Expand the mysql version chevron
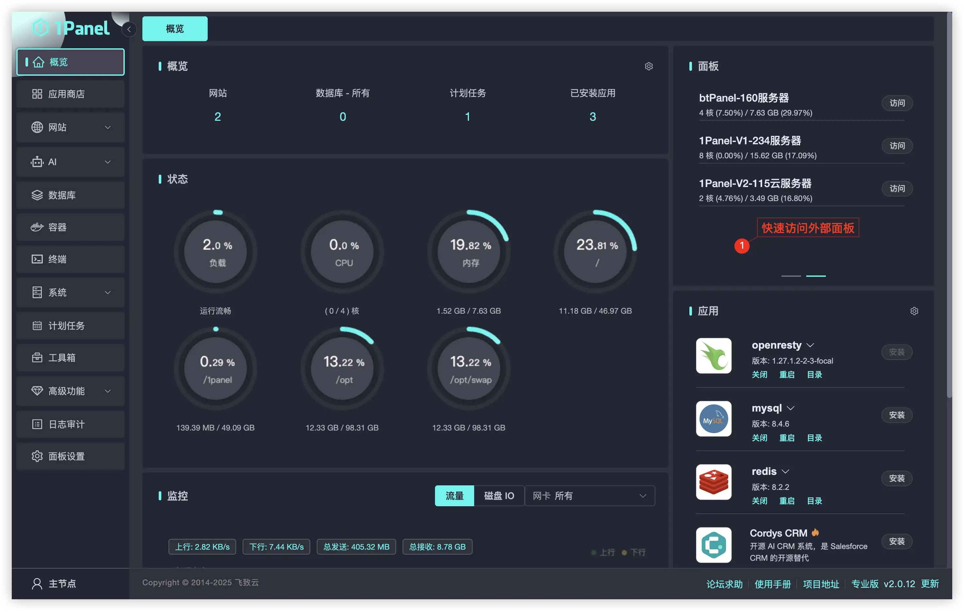Image resolution: width=964 pixels, height=611 pixels. [791, 408]
